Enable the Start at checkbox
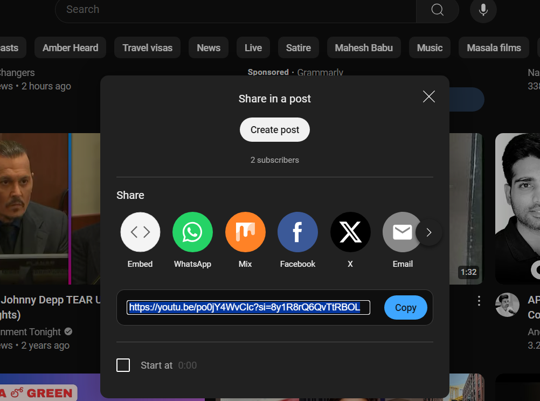Viewport: 540px width, 401px height. click(x=123, y=365)
